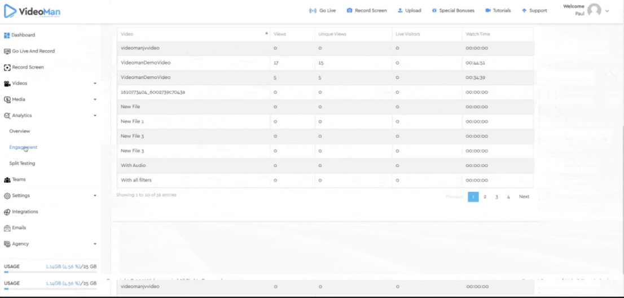Go to pagination page 1
The width and height of the screenshot is (624, 298).
[473, 196]
